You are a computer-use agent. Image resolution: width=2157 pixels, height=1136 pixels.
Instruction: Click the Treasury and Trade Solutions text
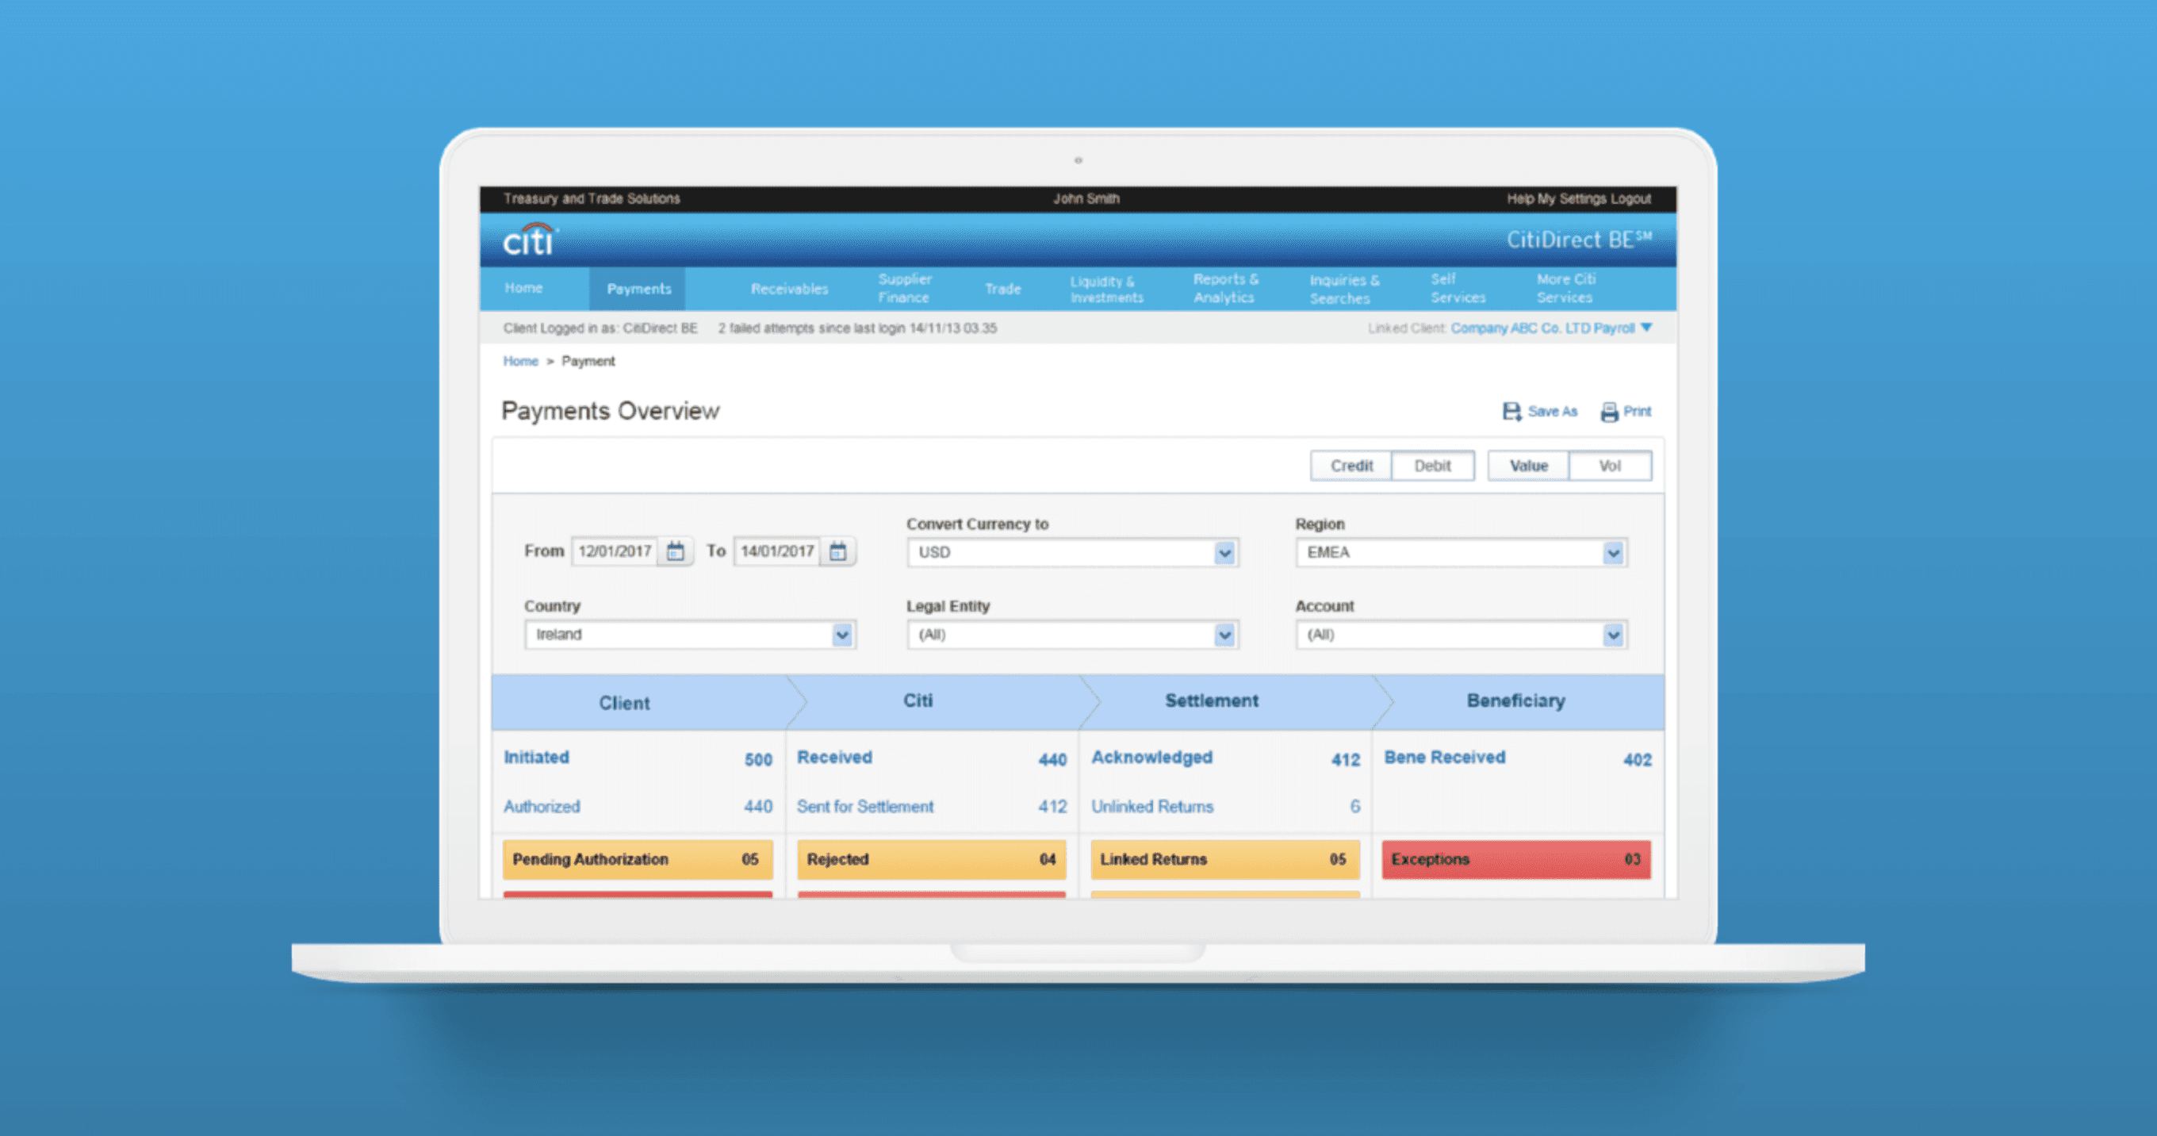tap(591, 198)
